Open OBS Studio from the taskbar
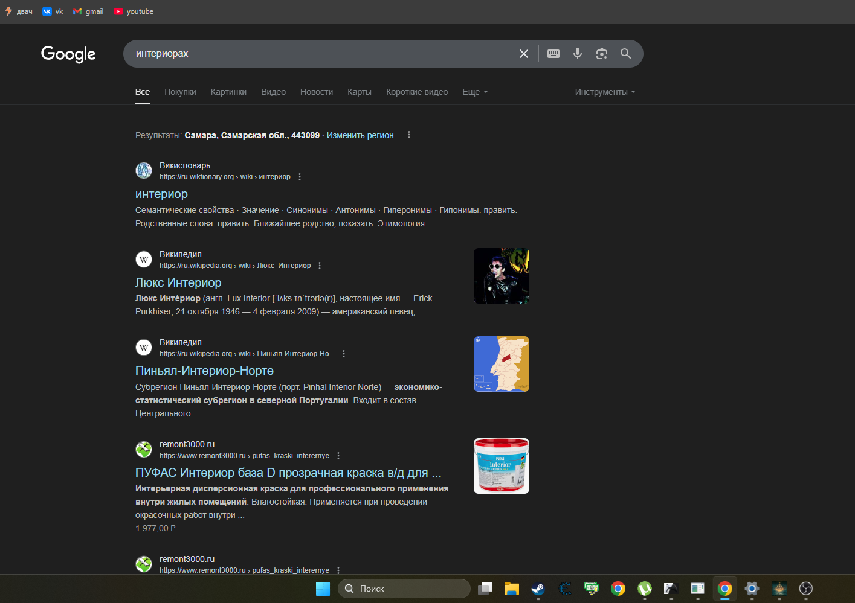 coord(805,589)
